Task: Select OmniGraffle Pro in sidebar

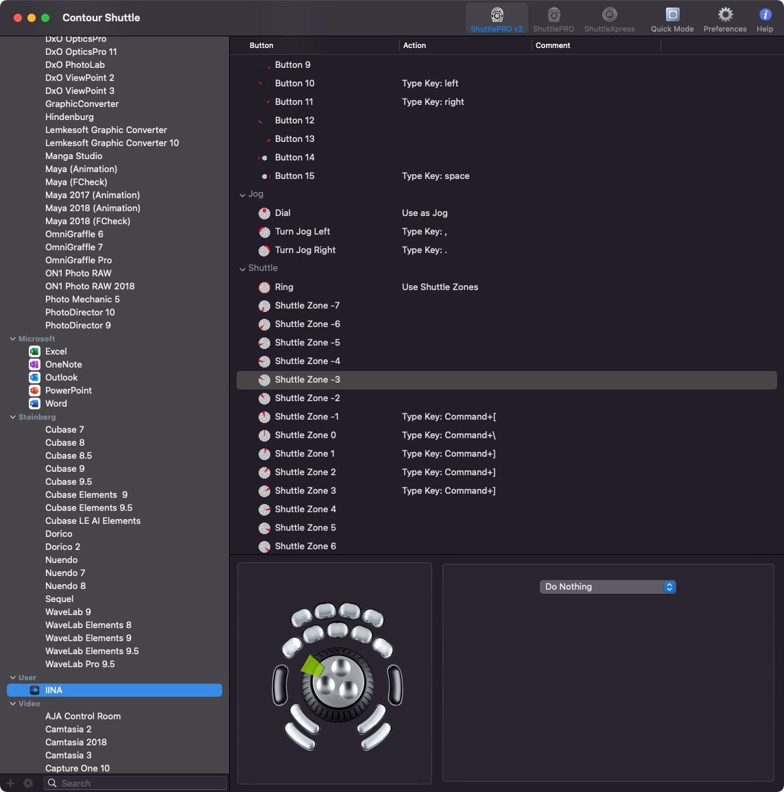Action: point(79,260)
